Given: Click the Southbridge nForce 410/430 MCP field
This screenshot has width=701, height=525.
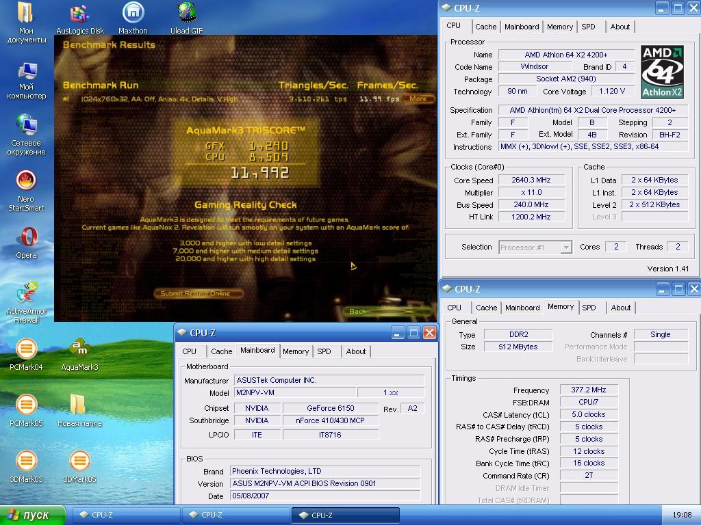Looking at the screenshot, I should tap(331, 420).
